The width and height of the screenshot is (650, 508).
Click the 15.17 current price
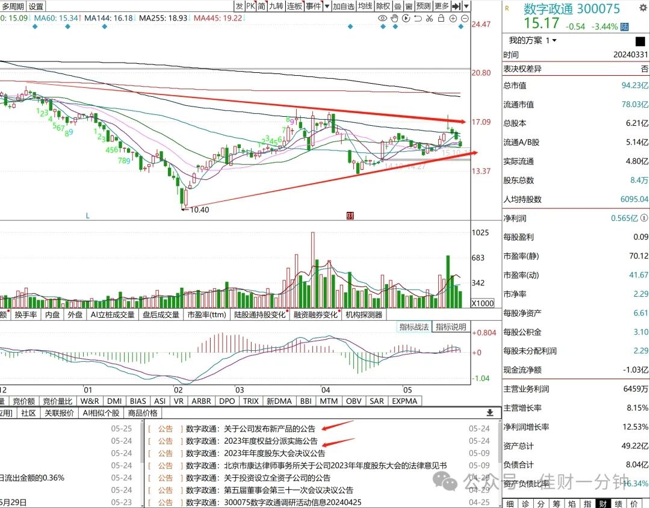[x=541, y=23]
